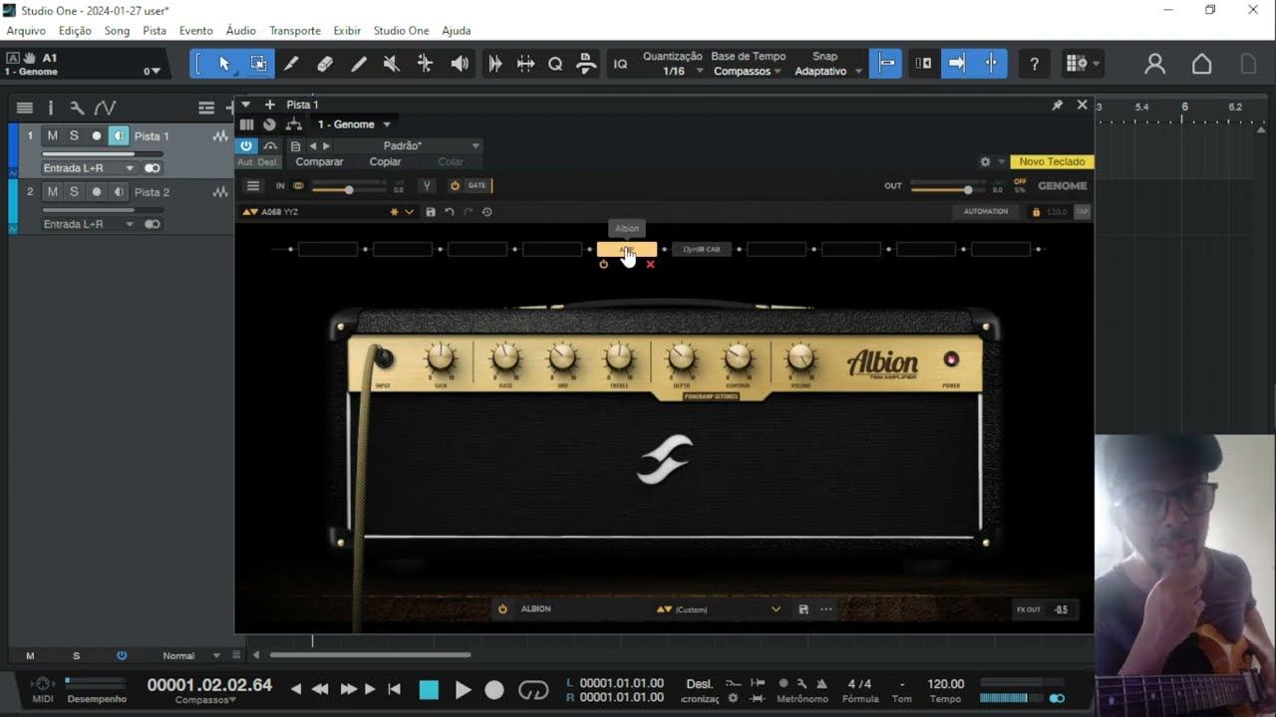Select the Eraser tool
1276x717 pixels.
pyautogui.click(x=325, y=64)
